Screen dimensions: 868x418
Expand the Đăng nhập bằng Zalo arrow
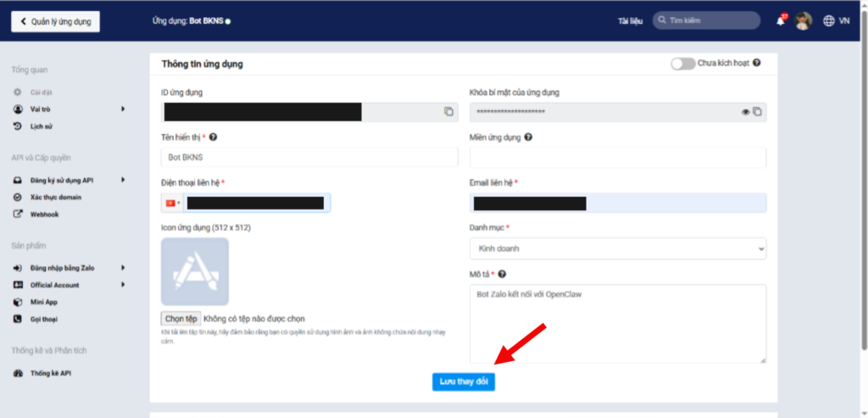[x=123, y=268]
